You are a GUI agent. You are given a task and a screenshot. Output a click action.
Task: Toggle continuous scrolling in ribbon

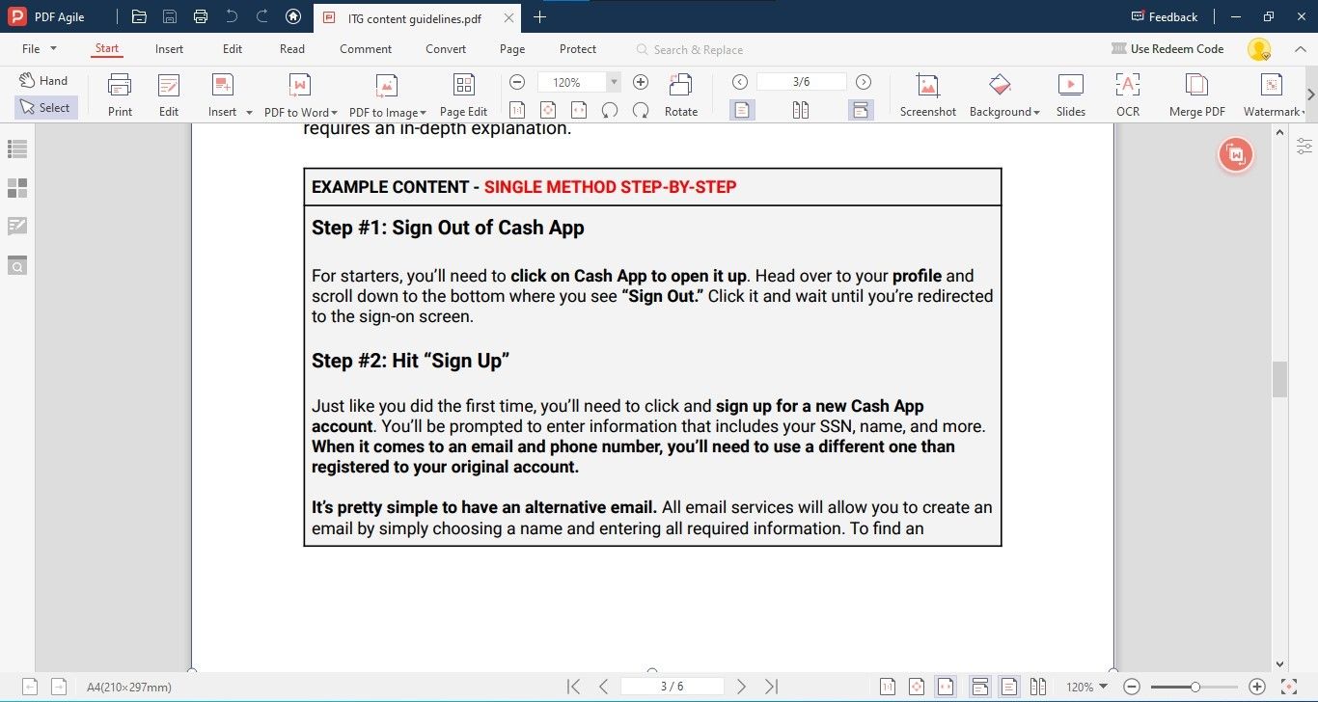(x=861, y=110)
